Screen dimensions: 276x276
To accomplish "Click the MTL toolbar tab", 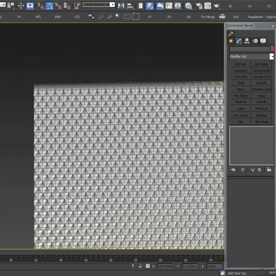I will [x=38, y=17].
